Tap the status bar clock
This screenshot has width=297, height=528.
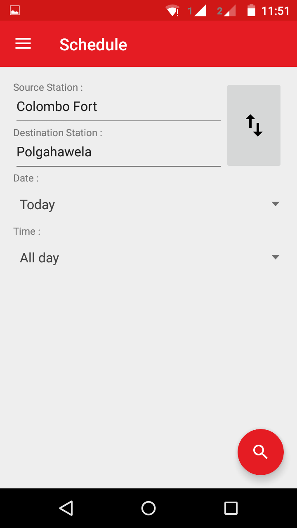tap(276, 11)
